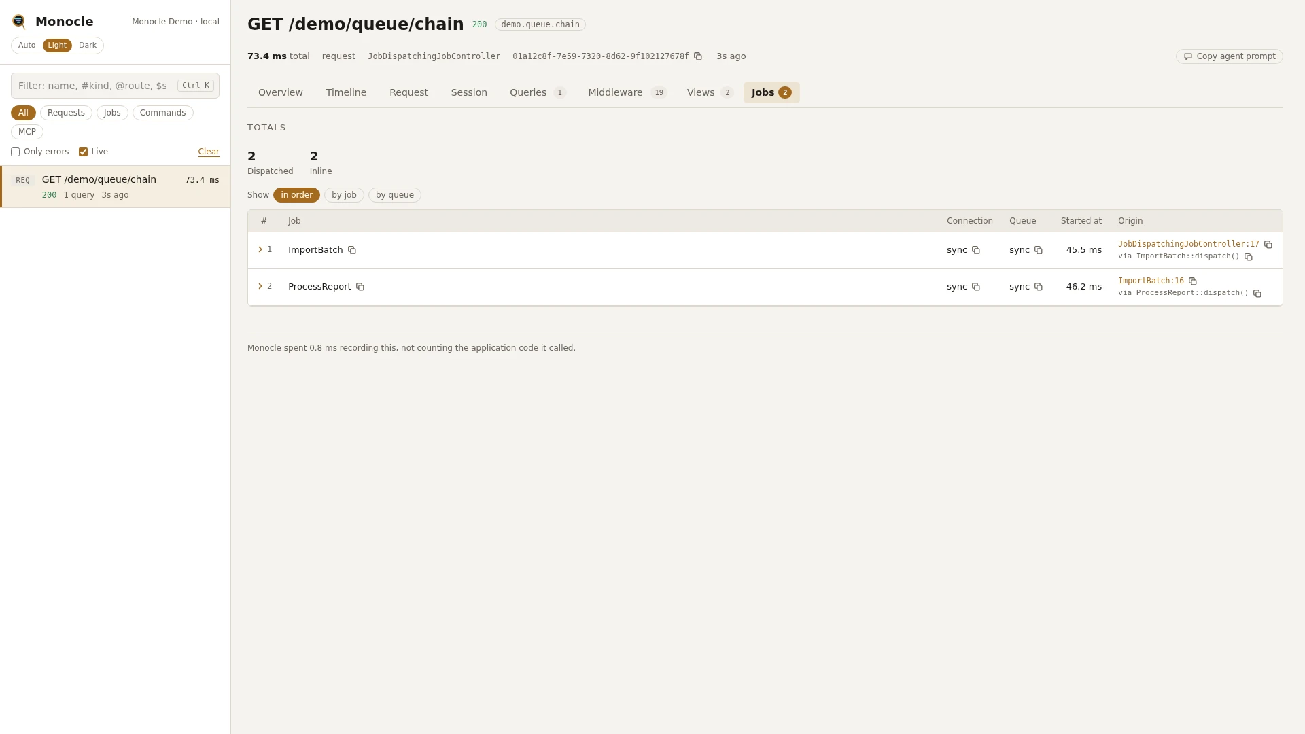
Task: Filter sidebar by Commands
Action: [162, 113]
